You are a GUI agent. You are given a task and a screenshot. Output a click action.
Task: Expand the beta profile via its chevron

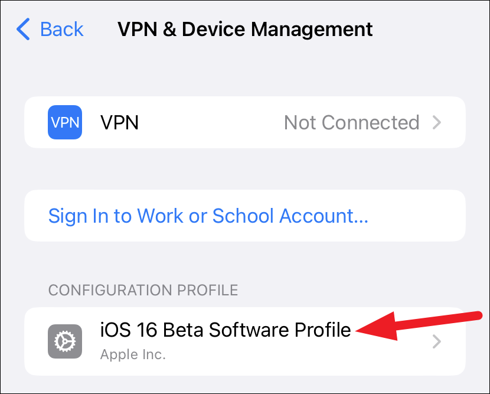pos(436,341)
